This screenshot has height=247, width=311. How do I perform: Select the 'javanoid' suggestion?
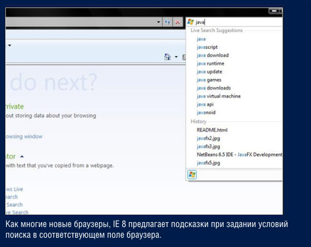(206, 113)
